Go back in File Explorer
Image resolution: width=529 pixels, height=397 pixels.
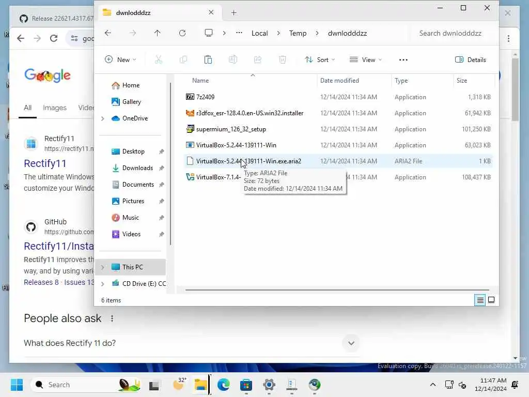(108, 33)
